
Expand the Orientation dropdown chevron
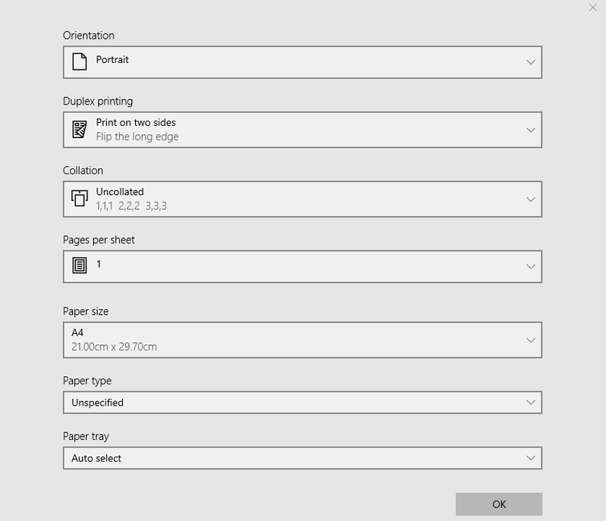pyautogui.click(x=531, y=62)
